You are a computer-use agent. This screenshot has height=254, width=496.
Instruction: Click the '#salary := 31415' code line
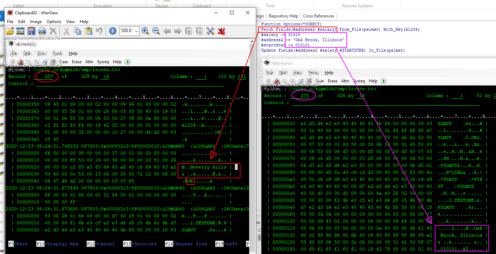pyautogui.click(x=281, y=35)
